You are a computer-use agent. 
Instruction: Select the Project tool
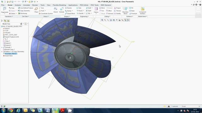coord(117,8)
